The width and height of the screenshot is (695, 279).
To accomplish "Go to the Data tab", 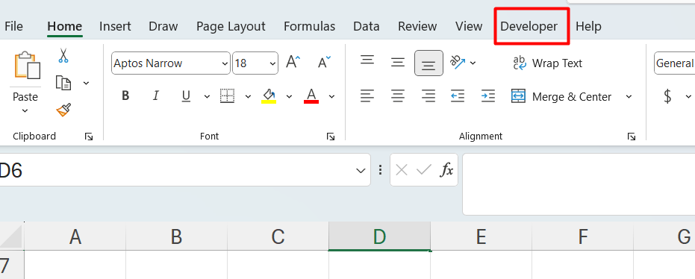I will 366,26.
